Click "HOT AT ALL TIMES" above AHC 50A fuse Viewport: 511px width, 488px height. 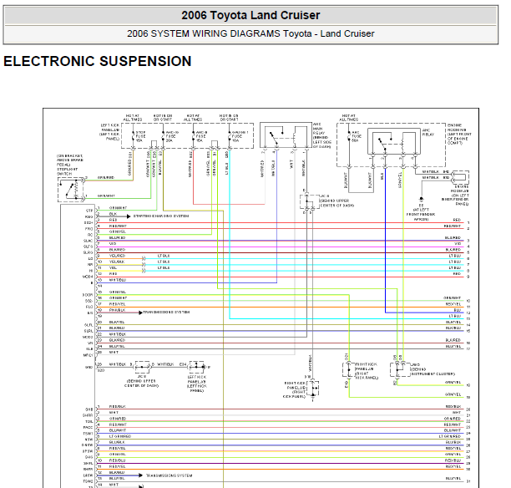click(349, 118)
